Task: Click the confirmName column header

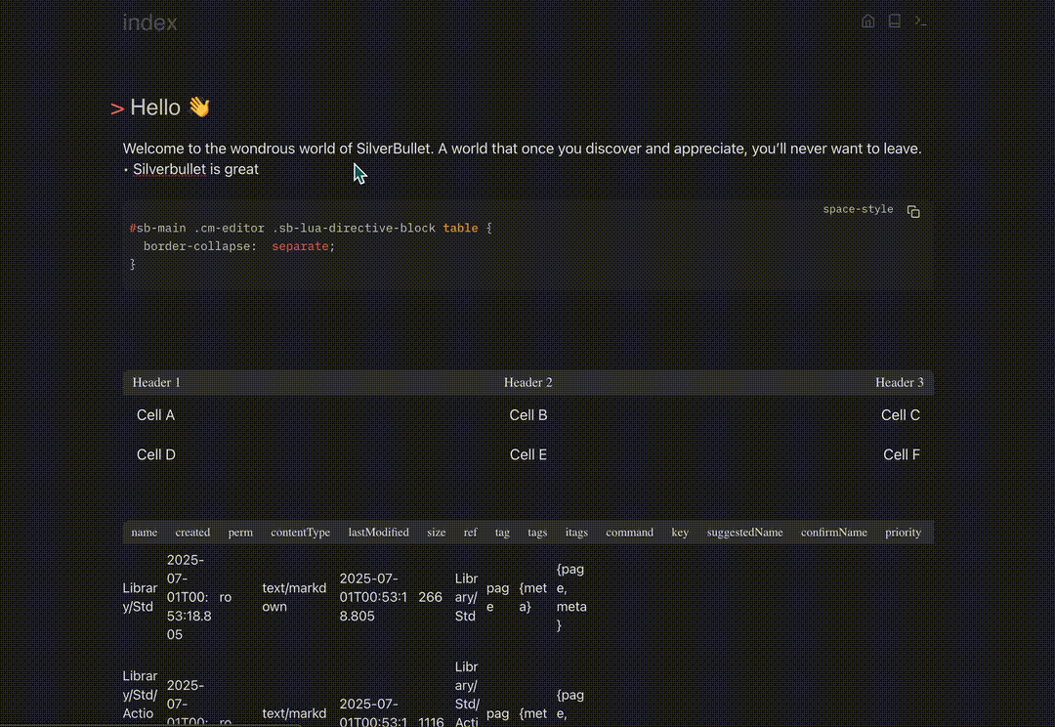Action: click(833, 533)
